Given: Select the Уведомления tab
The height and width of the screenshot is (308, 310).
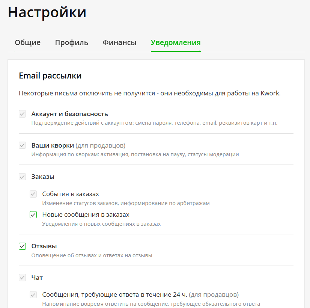Looking at the screenshot, I should pos(176,42).
